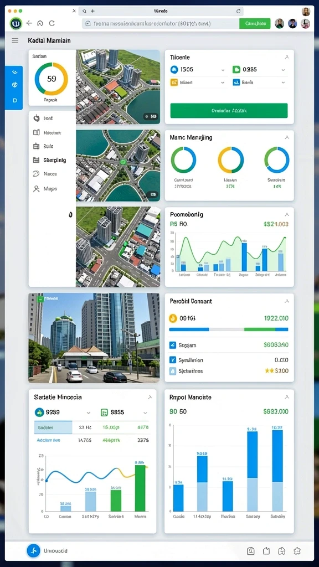The height and width of the screenshot is (567, 319).
Task: Click the Sule building icon in sidebar
Action: 36,146
